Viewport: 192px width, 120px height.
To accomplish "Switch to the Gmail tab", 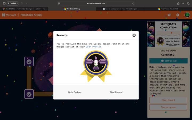I will tap(24, 9).
